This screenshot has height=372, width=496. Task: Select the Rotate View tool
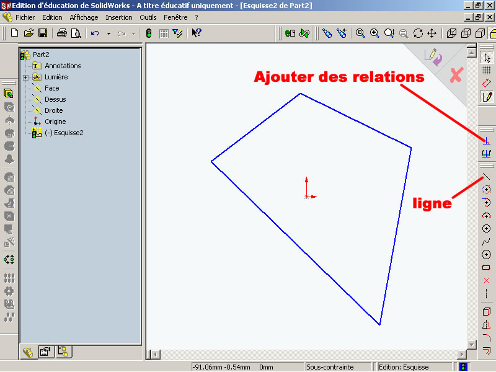coord(418,33)
